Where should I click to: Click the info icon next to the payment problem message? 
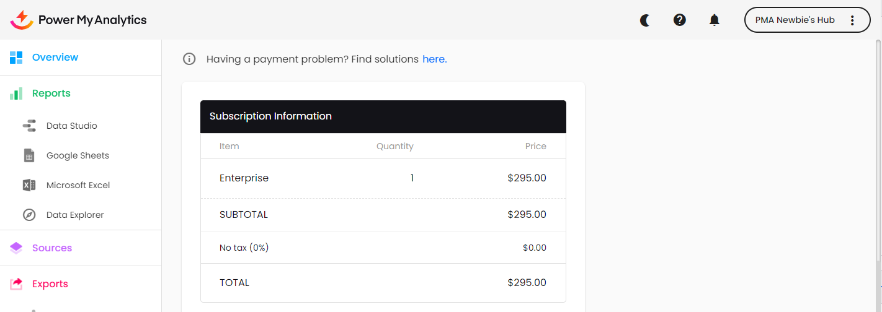pyautogui.click(x=189, y=59)
